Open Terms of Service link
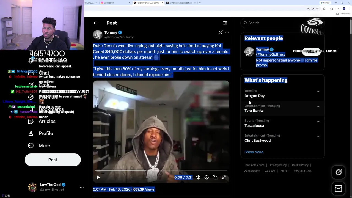 pos(254,165)
